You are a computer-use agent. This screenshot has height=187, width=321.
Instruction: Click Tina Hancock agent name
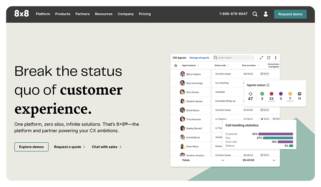(193, 119)
